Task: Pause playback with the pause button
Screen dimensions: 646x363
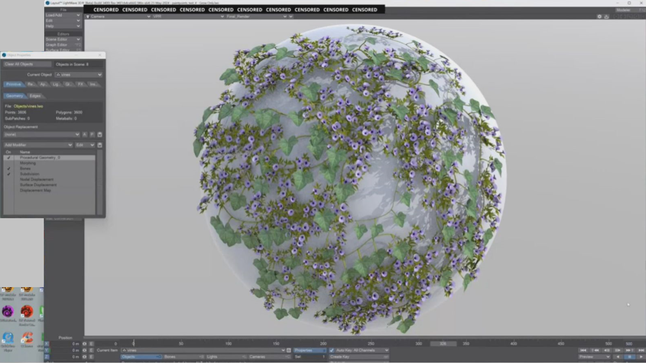Action: coord(629,357)
